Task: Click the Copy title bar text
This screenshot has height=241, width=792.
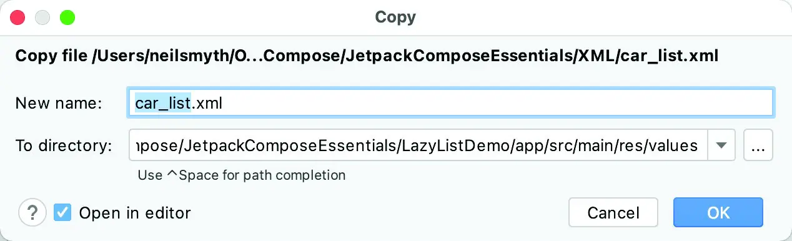Action: point(395,17)
